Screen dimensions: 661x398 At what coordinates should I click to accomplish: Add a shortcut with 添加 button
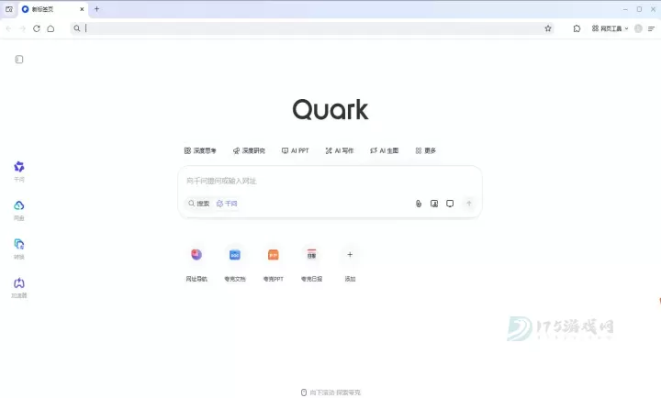coord(350,264)
